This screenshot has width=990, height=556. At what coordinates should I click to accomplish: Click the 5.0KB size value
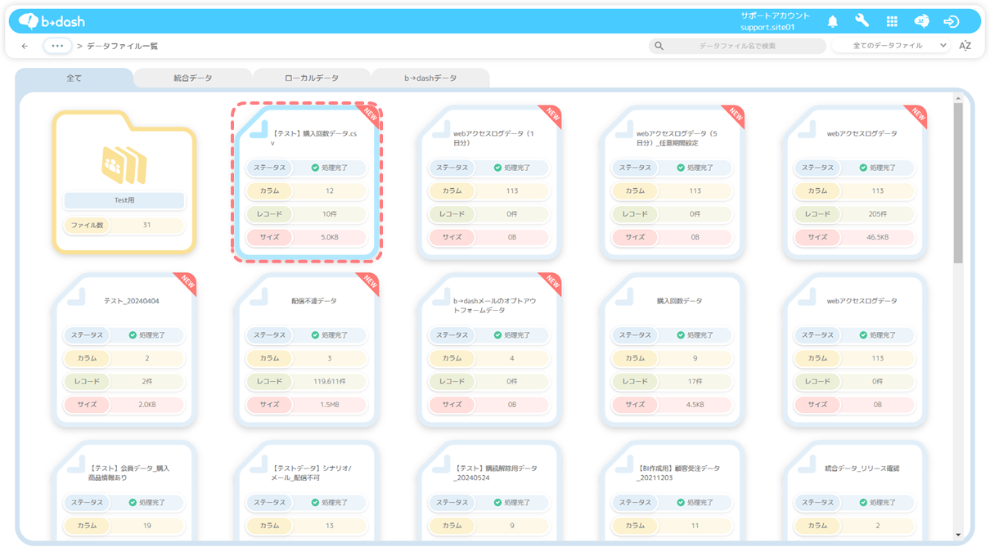(330, 237)
